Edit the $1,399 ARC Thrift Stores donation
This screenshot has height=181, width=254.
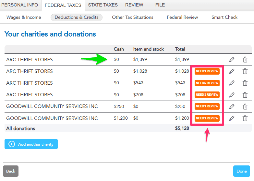click(232, 60)
